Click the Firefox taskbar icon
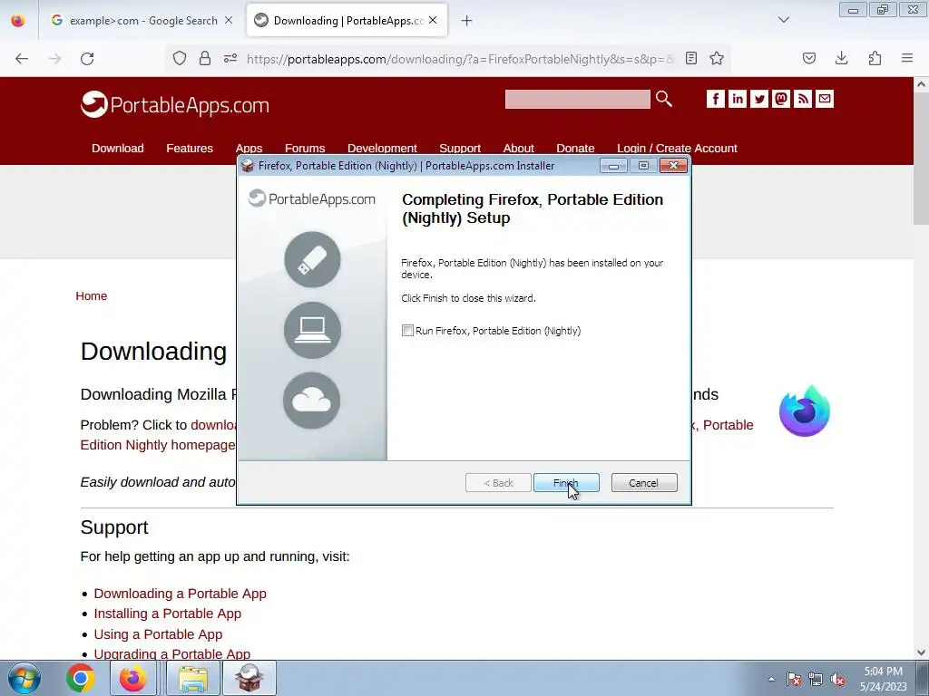The height and width of the screenshot is (696, 929). pyautogui.click(x=132, y=678)
